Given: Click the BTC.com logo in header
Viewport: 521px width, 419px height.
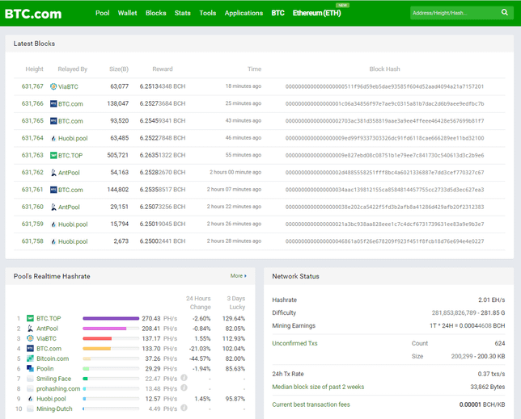Looking at the screenshot, I should 33,14.
